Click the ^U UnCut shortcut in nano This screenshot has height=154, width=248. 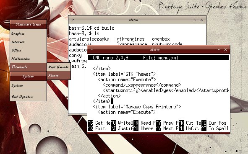coord(189,128)
